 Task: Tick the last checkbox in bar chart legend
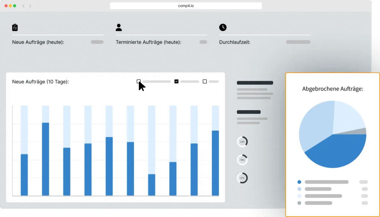tap(205, 81)
